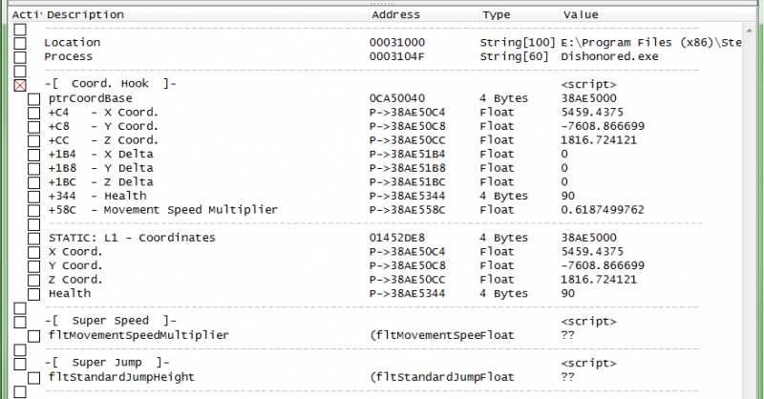Check the Movement Speed Multiplier +58C box
The image size is (764, 399).
pos(33,209)
